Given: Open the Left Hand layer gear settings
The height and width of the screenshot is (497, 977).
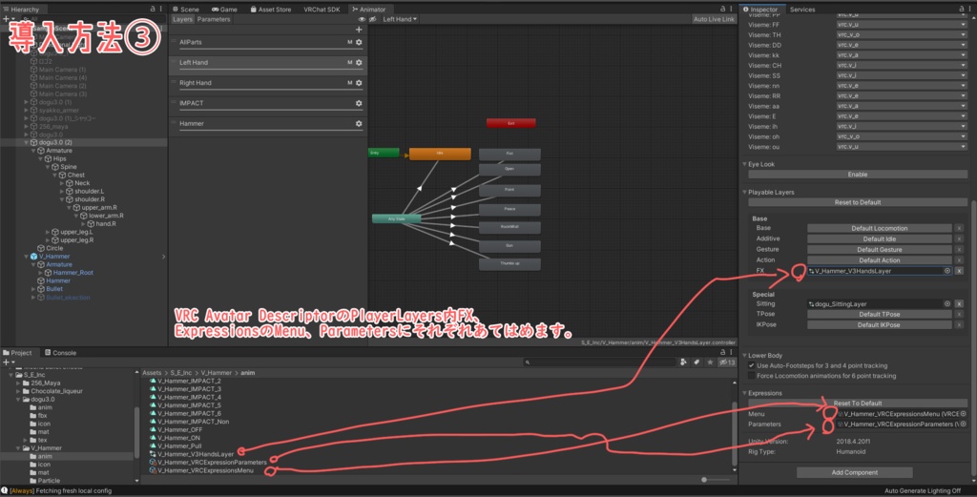Looking at the screenshot, I should pyautogui.click(x=359, y=63).
